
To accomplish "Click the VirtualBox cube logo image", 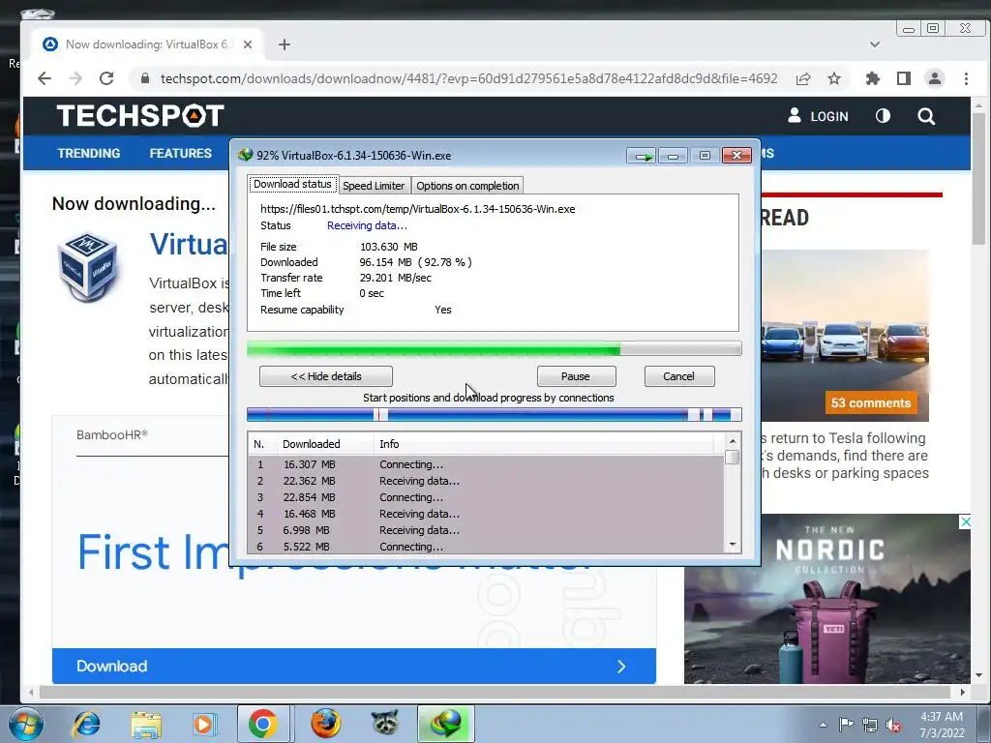I will pos(88,267).
